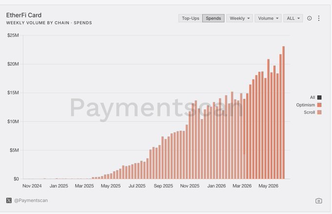The height and width of the screenshot is (214, 332).
Task: Toggle the All legend label
Action: point(312,97)
